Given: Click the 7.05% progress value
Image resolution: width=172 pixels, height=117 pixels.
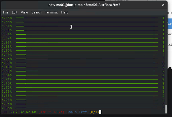Looking at the screenshot, I should 7,108.
